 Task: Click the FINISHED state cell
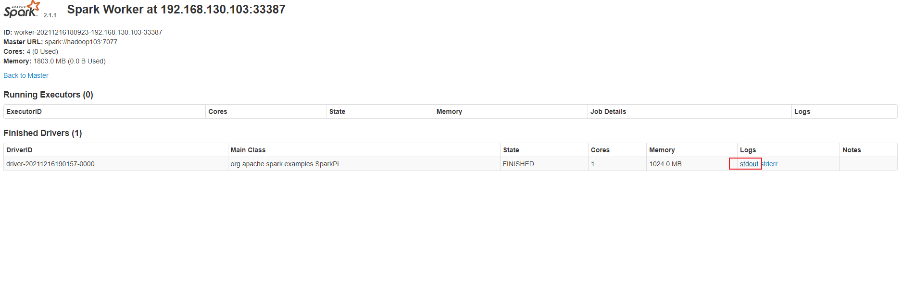(x=518, y=164)
